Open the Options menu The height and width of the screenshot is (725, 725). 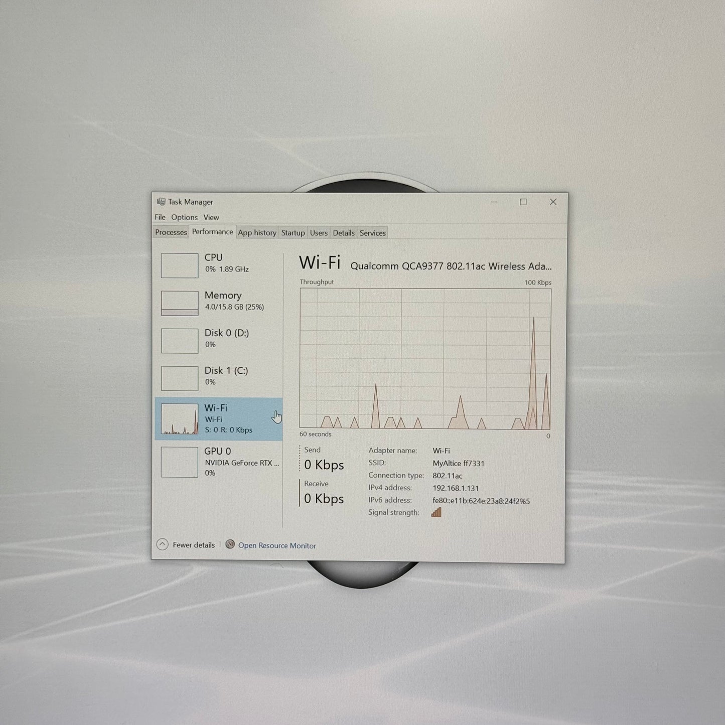184,217
